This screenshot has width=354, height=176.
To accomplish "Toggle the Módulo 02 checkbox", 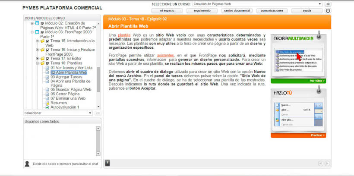I will 42,23.
